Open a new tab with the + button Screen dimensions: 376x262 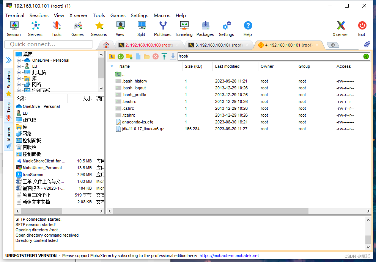click(x=333, y=44)
